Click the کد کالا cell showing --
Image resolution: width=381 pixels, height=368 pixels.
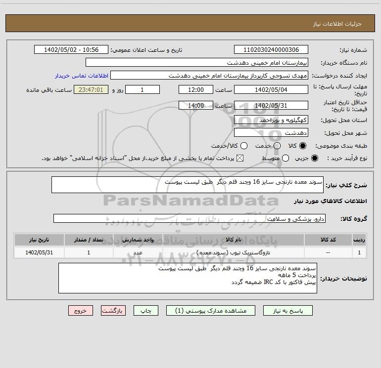[x=328, y=252]
